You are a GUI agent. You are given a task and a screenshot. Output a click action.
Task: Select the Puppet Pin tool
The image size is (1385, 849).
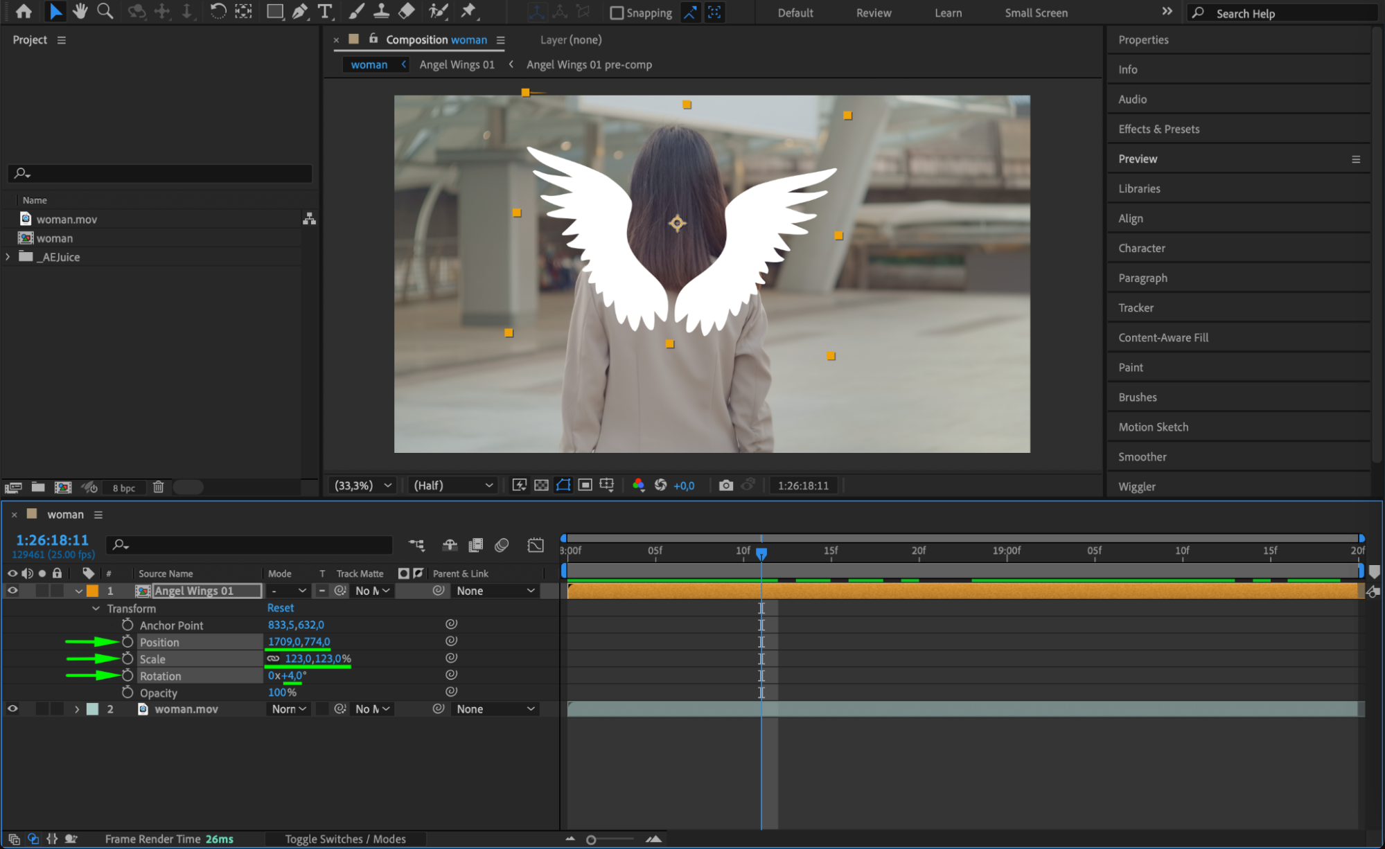469,11
